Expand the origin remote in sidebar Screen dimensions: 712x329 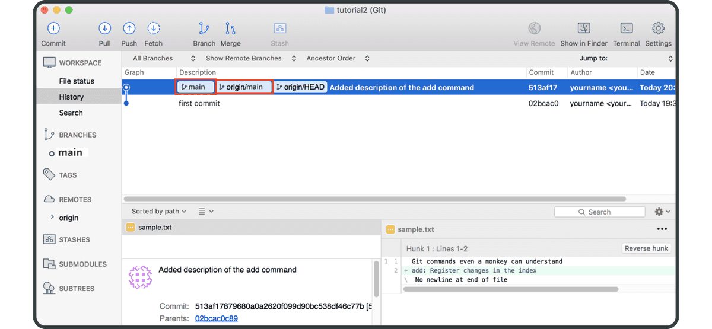point(52,218)
